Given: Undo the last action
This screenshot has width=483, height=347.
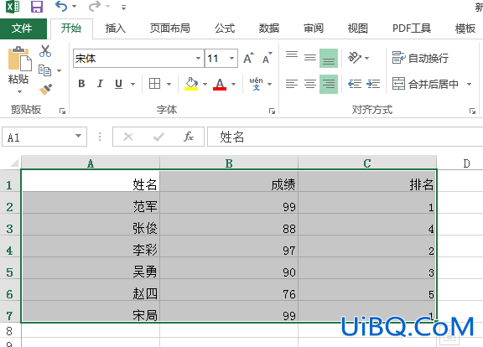Looking at the screenshot, I should point(61,6).
